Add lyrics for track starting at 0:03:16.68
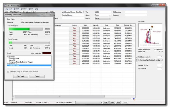 pyautogui.click(x=75, y=31)
